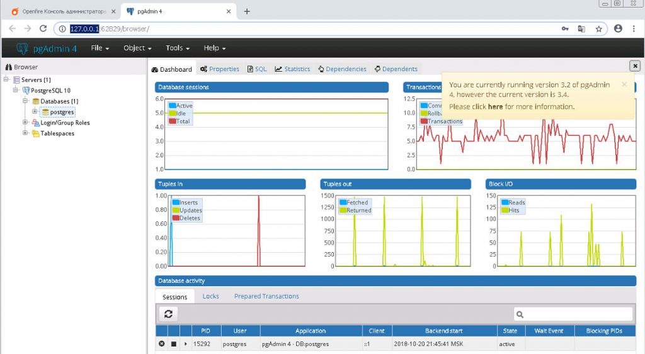Sort sessions by Blocking PIDs column
Viewport: 645px width, 354px height.
(604, 331)
